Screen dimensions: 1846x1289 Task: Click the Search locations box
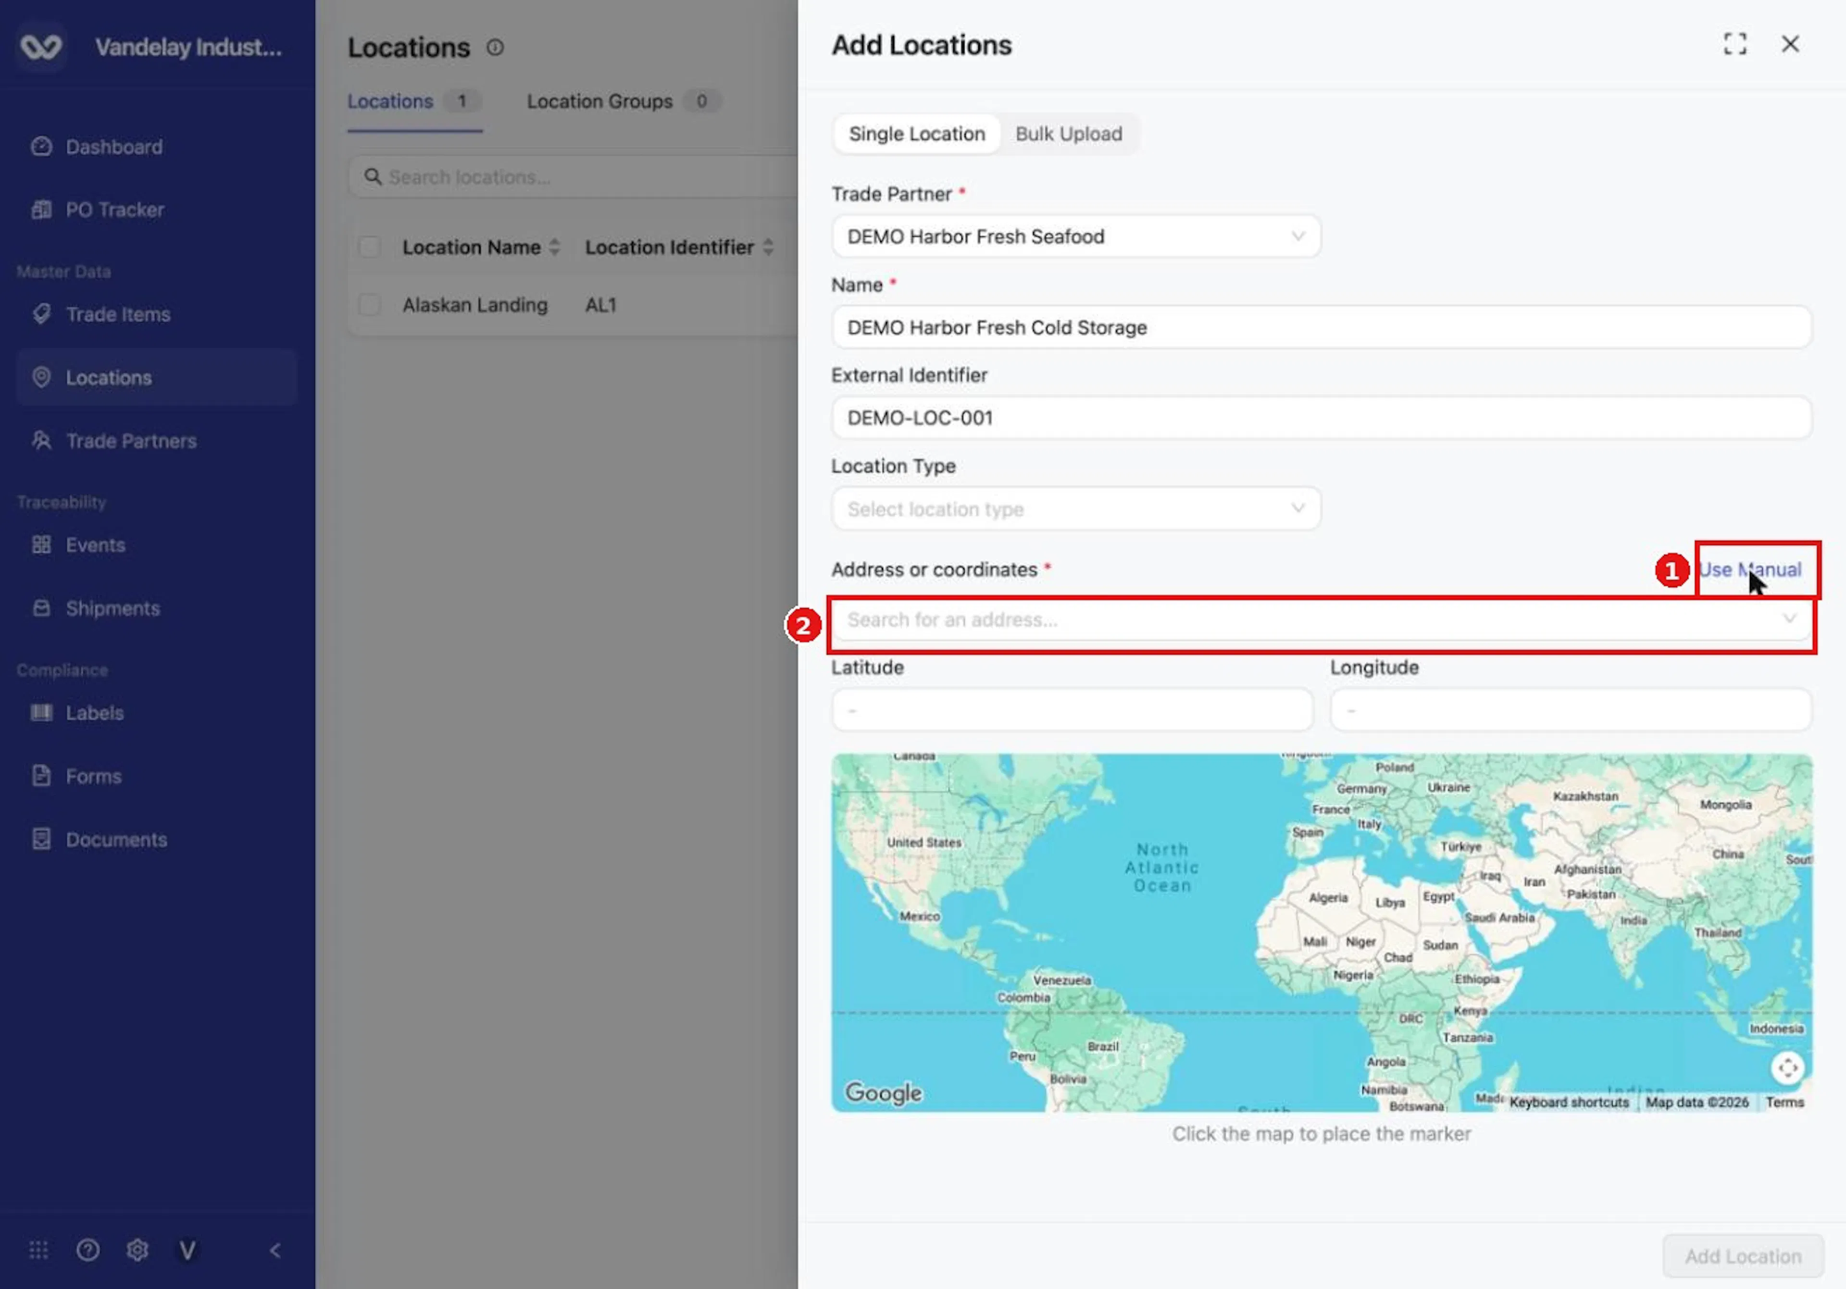573,177
